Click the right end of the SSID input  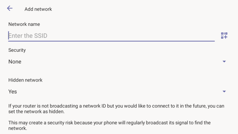click(211, 36)
